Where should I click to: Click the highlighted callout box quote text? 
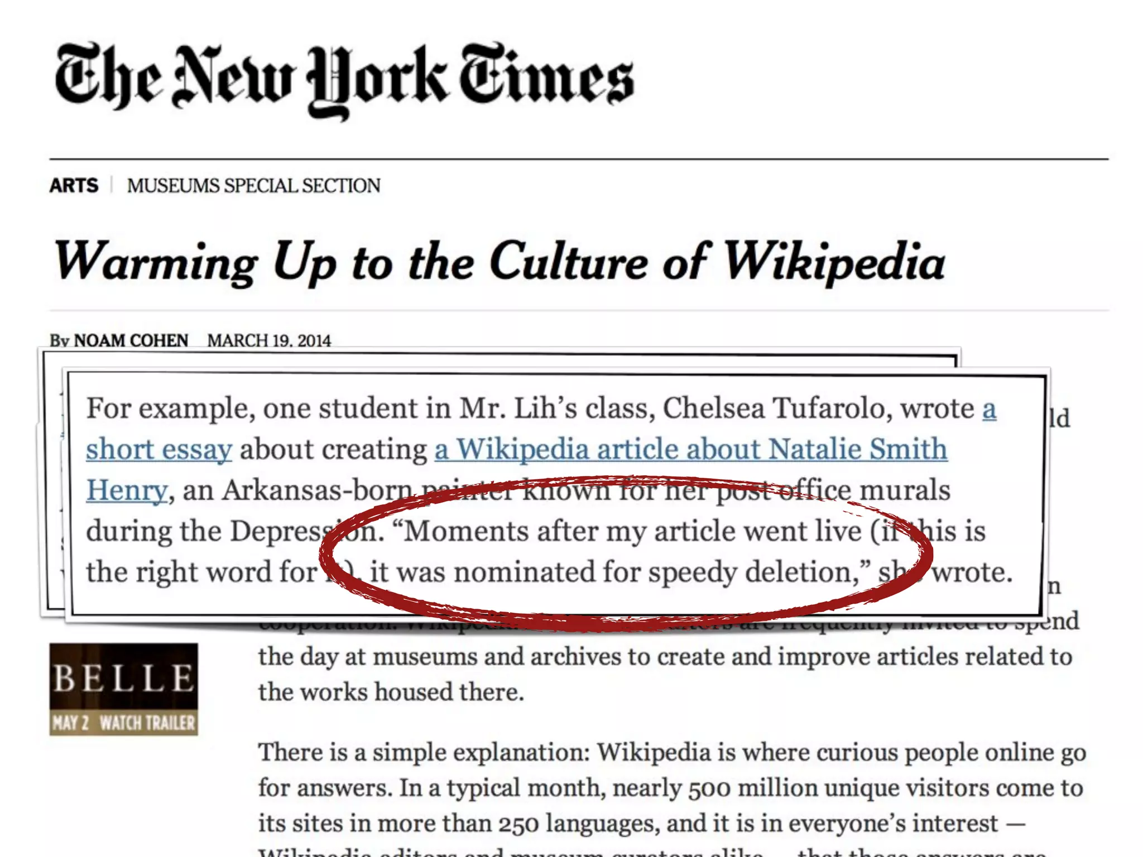[549, 490]
